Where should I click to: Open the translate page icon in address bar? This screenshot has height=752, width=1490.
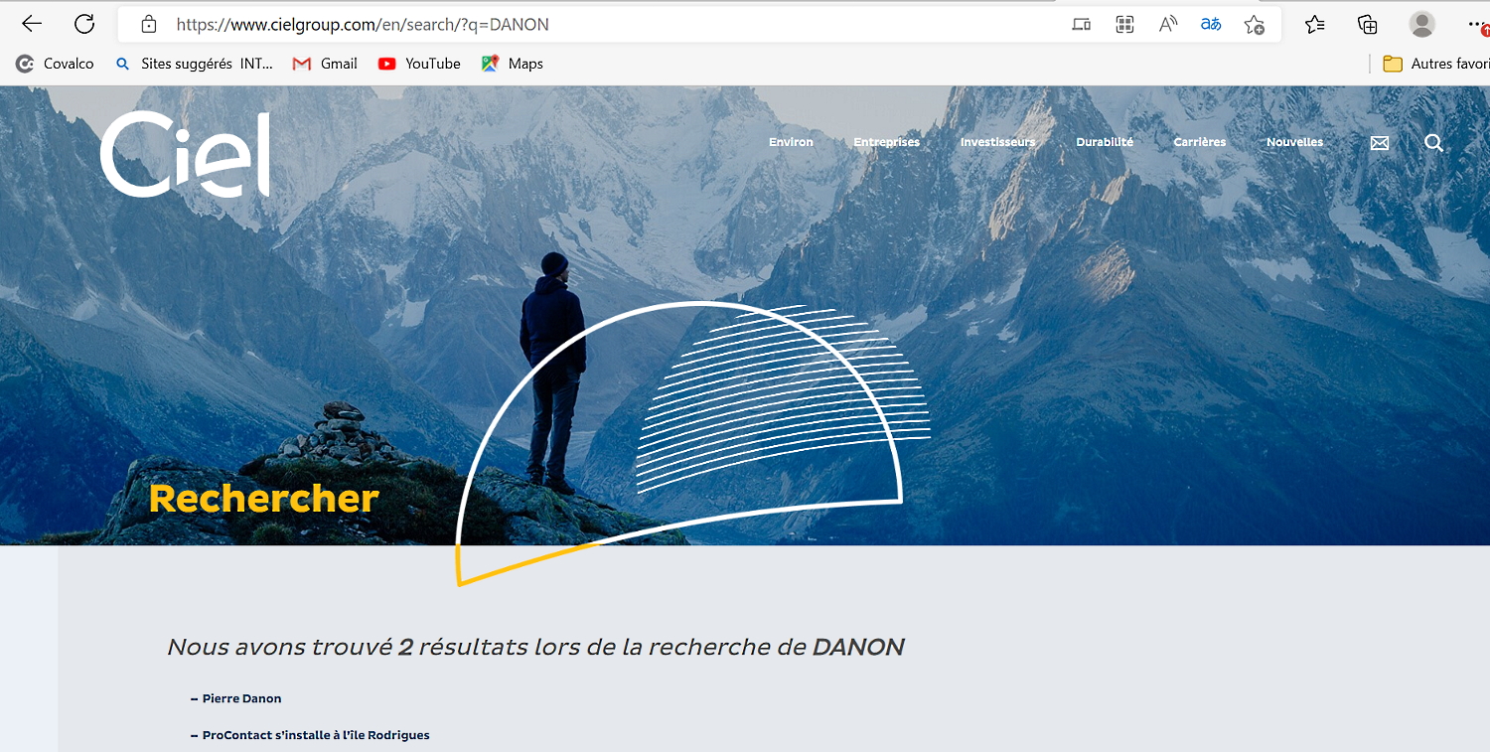1211,24
